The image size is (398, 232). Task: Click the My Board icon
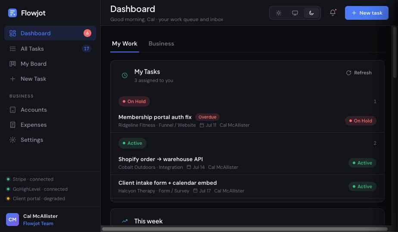(12, 64)
